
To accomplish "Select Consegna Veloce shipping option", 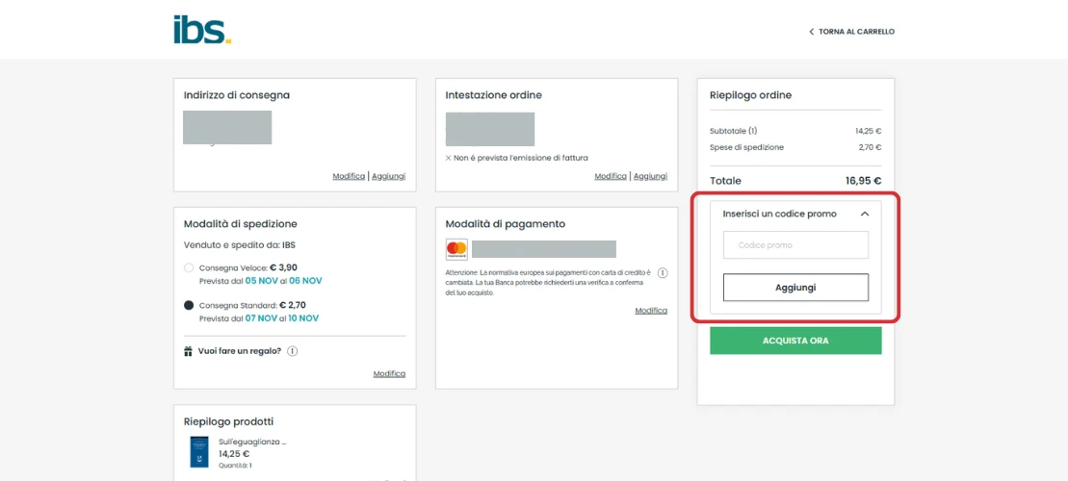I will click(189, 268).
